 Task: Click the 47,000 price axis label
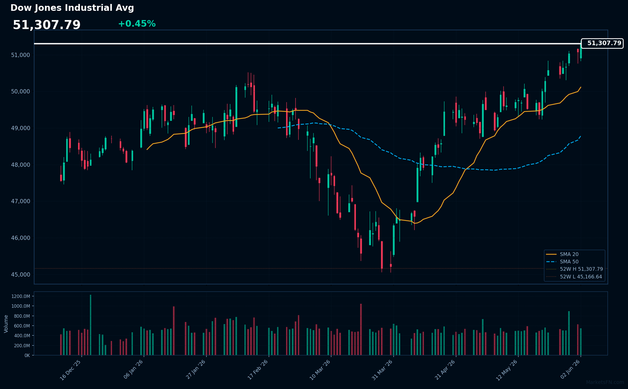pyautogui.click(x=21, y=201)
